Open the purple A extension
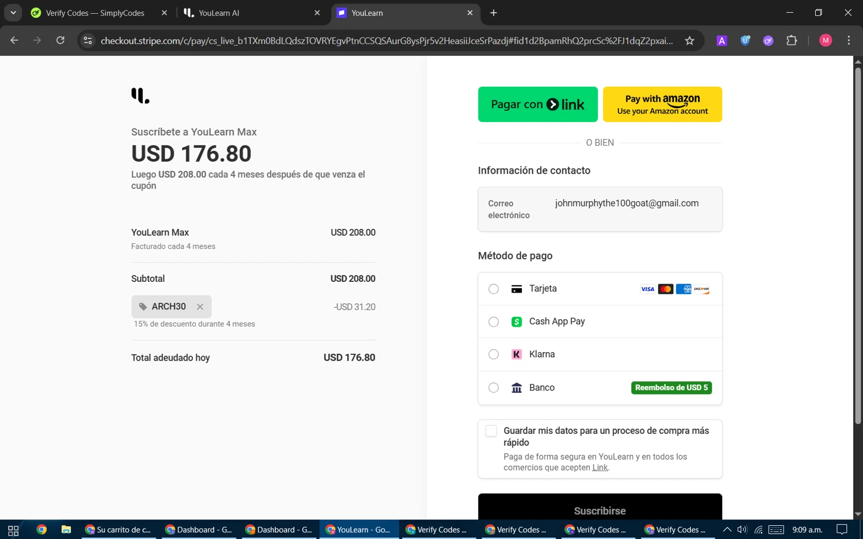The width and height of the screenshot is (863, 539). pyautogui.click(x=721, y=40)
